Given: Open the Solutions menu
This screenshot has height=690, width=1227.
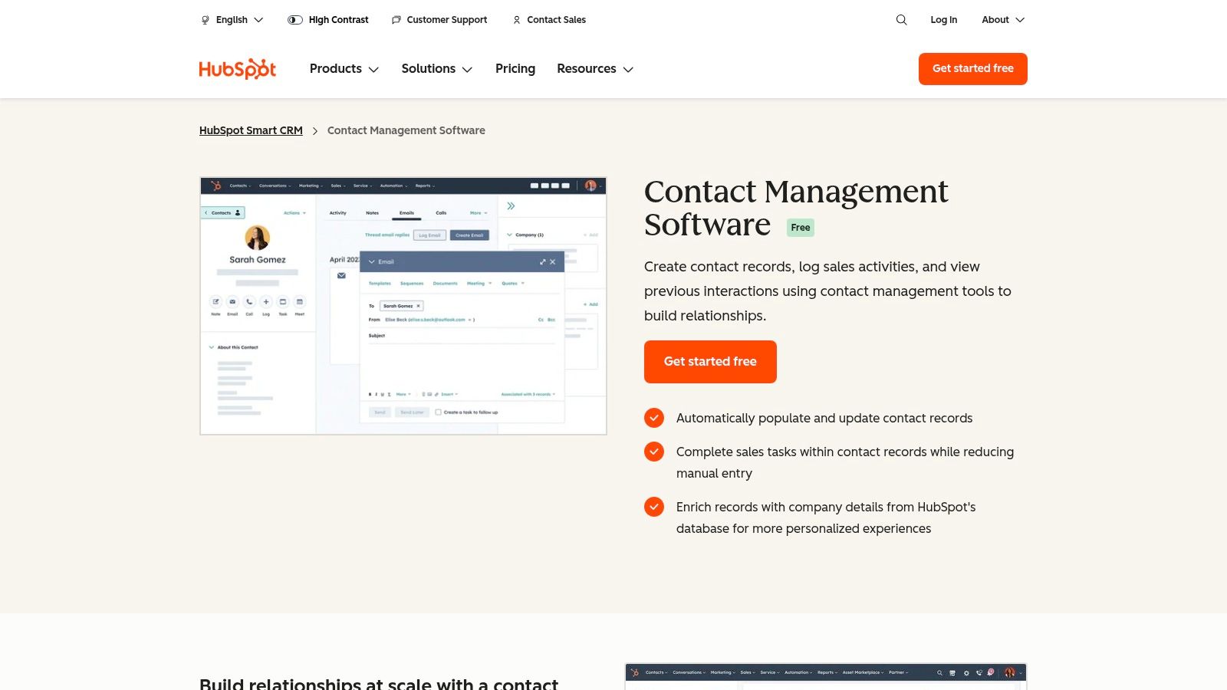Looking at the screenshot, I should tap(436, 69).
